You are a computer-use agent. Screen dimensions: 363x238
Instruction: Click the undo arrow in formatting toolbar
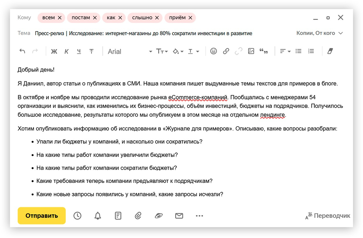click(22, 51)
